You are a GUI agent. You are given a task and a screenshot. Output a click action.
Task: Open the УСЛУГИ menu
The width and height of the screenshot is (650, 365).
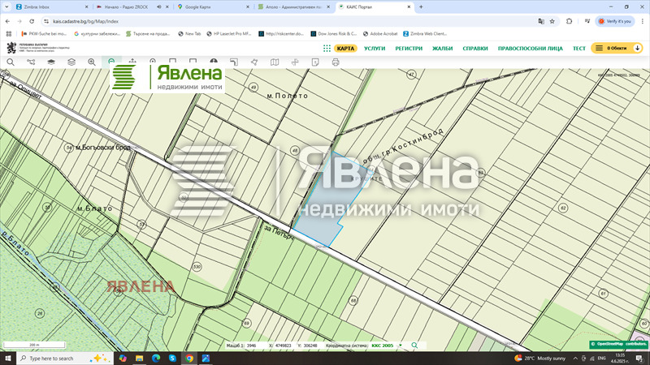pos(375,48)
